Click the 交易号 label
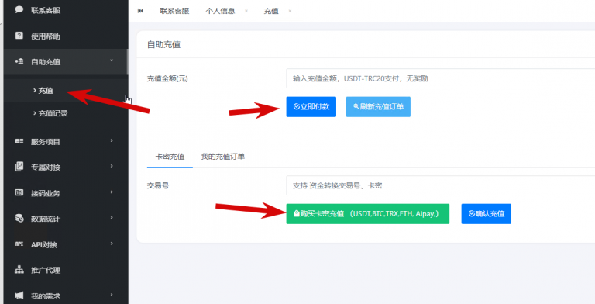This screenshot has width=595, height=304. [x=158, y=186]
